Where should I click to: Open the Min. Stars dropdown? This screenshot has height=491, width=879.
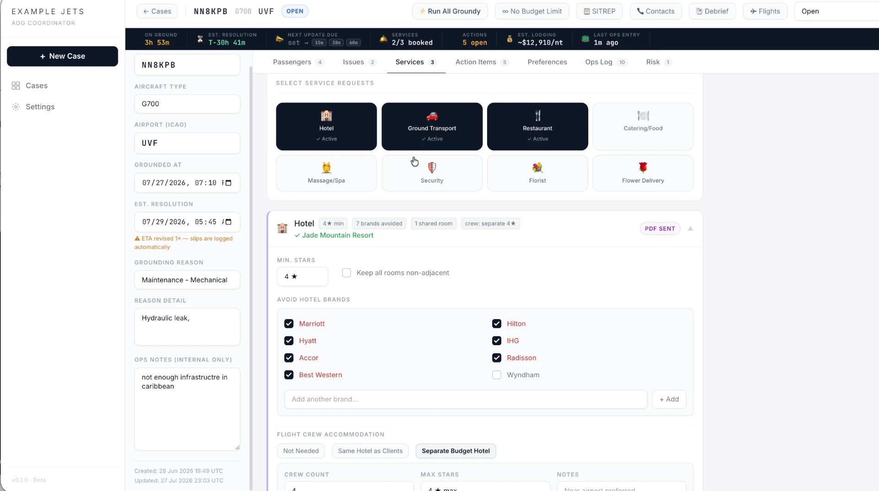tap(302, 277)
